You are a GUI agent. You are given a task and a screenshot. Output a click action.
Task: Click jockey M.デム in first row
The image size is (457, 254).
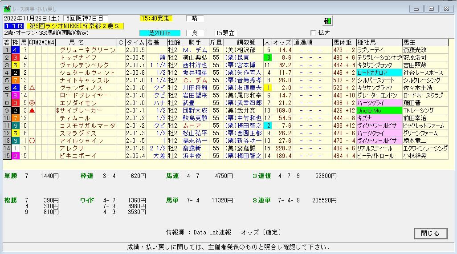(x=195, y=50)
